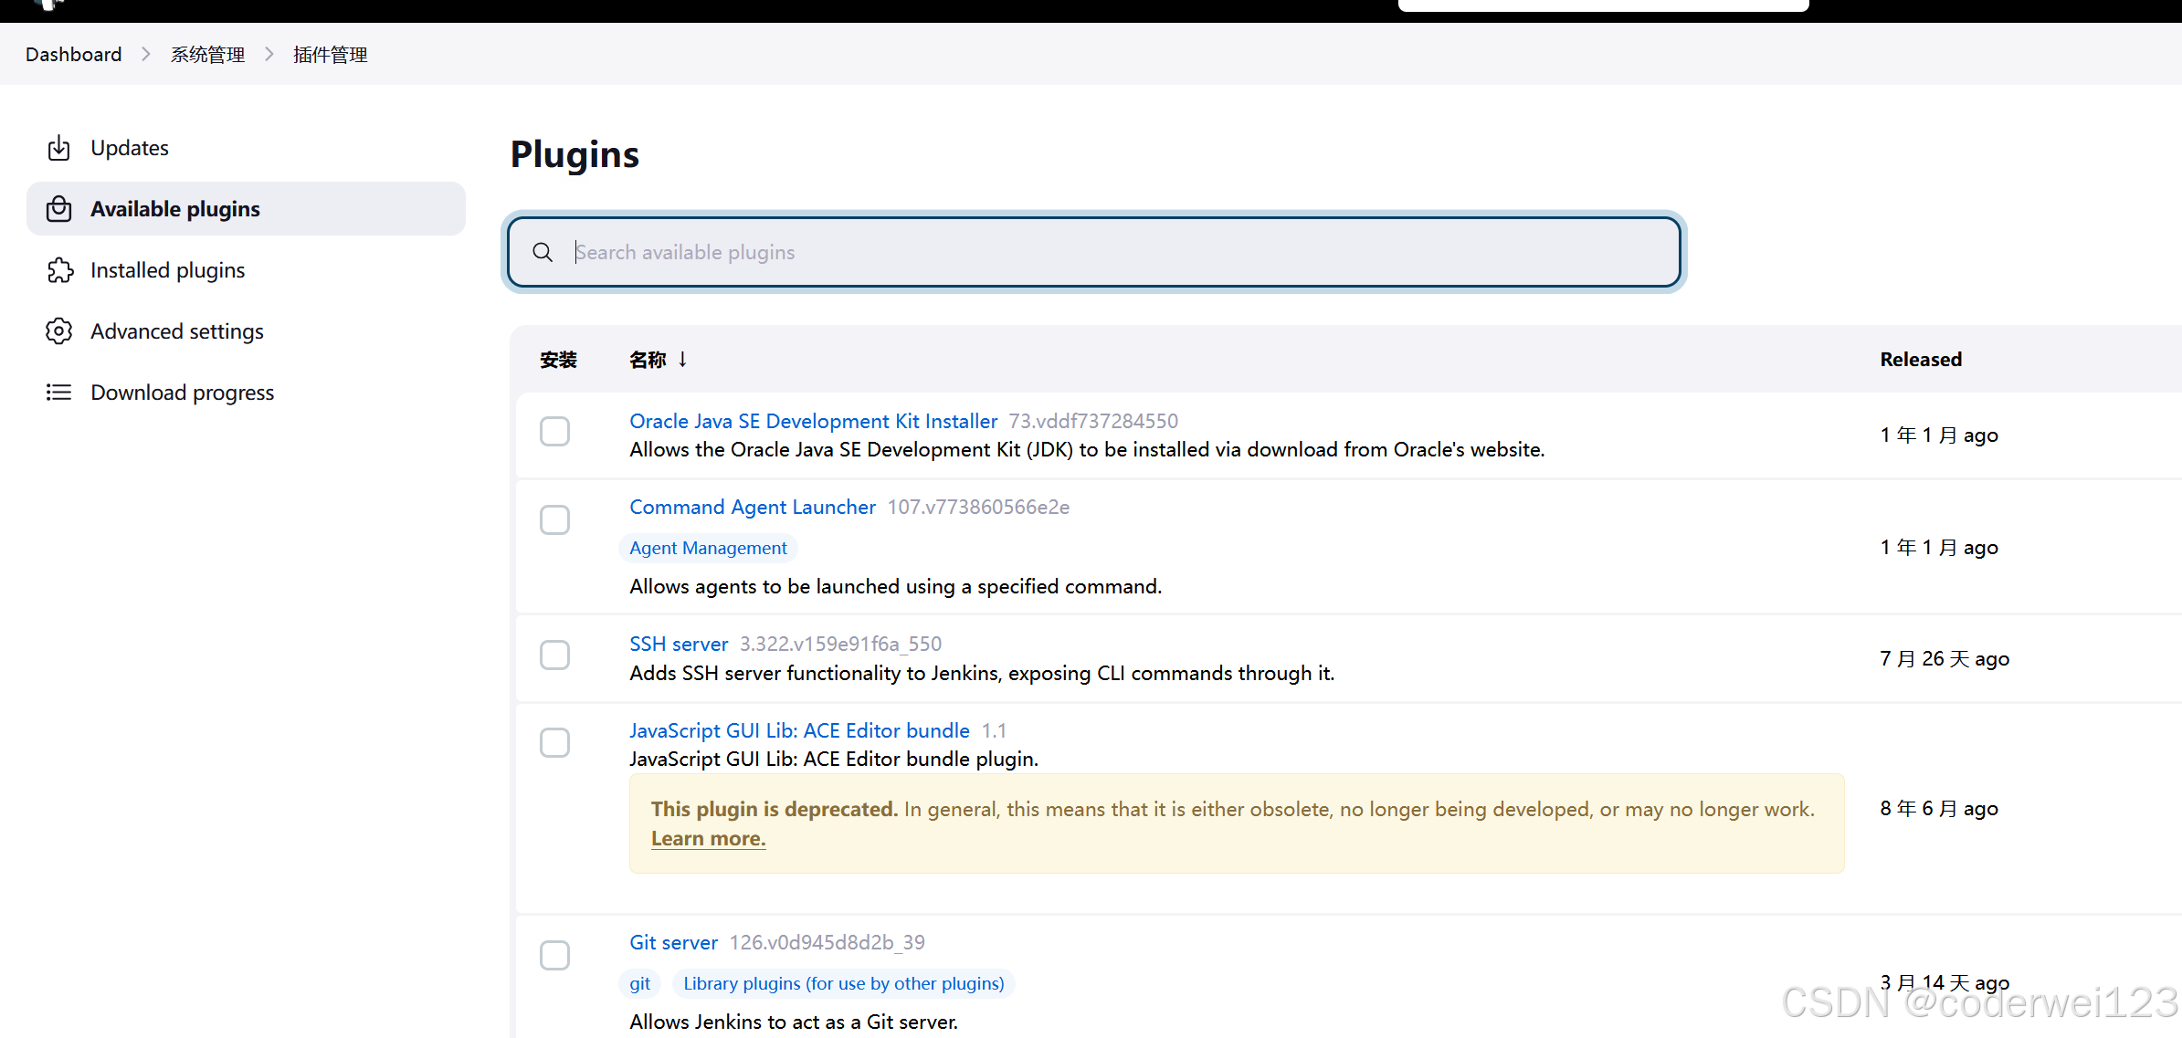Image resolution: width=2182 pixels, height=1038 pixels.
Task: Click the Available plugins shopping bag icon
Action: [59, 209]
